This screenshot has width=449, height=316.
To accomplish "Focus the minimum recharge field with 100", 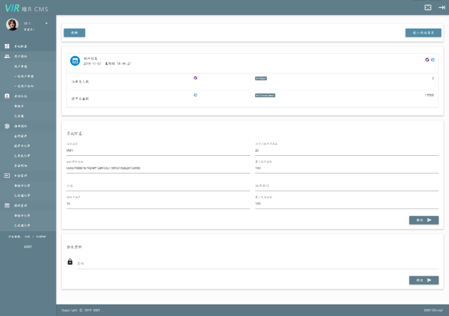I will [347, 204].
